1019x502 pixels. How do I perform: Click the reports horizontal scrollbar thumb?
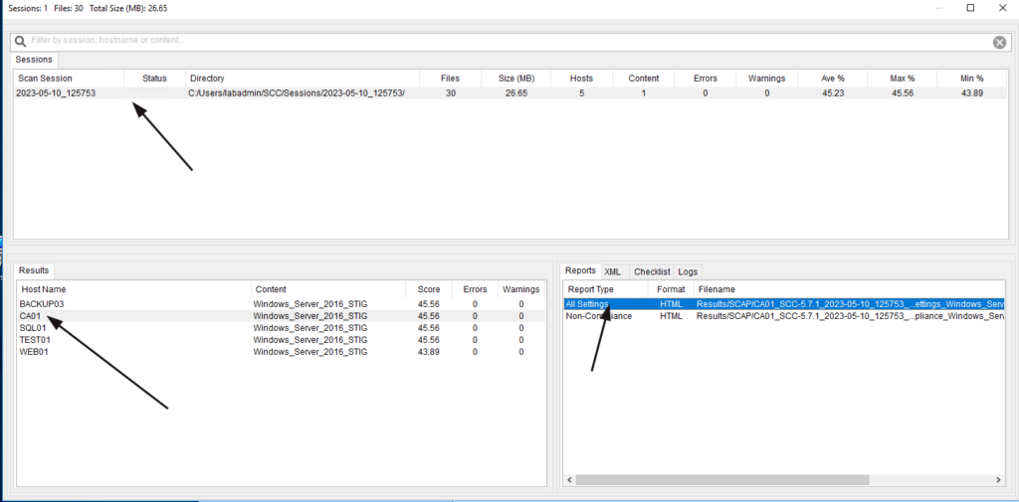point(722,480)
